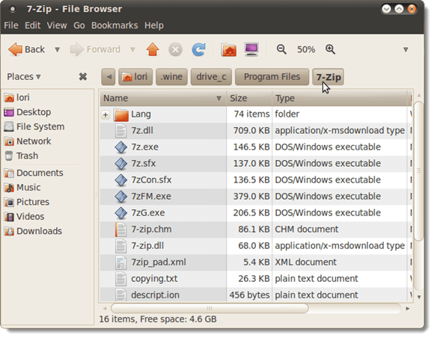Image resolution: width=434 pixels, height=338 pixels.
Task: Close the Places side pane
Action: (83, 76)
